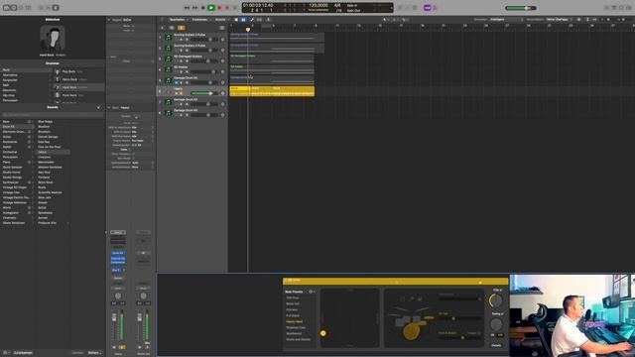Toggle the purple Count-in button
The image size is (635, 357).
pos(427,8)
